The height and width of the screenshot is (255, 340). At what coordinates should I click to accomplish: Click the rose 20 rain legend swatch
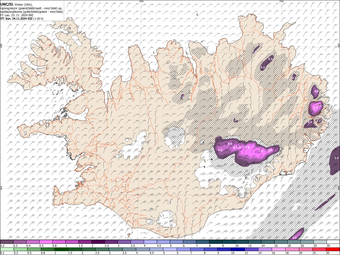(x=305, y=249)
